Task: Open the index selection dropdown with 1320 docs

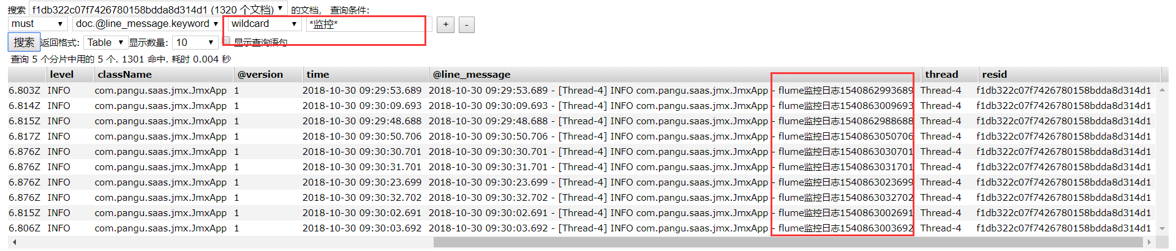Action: click(x=157, y=9)
